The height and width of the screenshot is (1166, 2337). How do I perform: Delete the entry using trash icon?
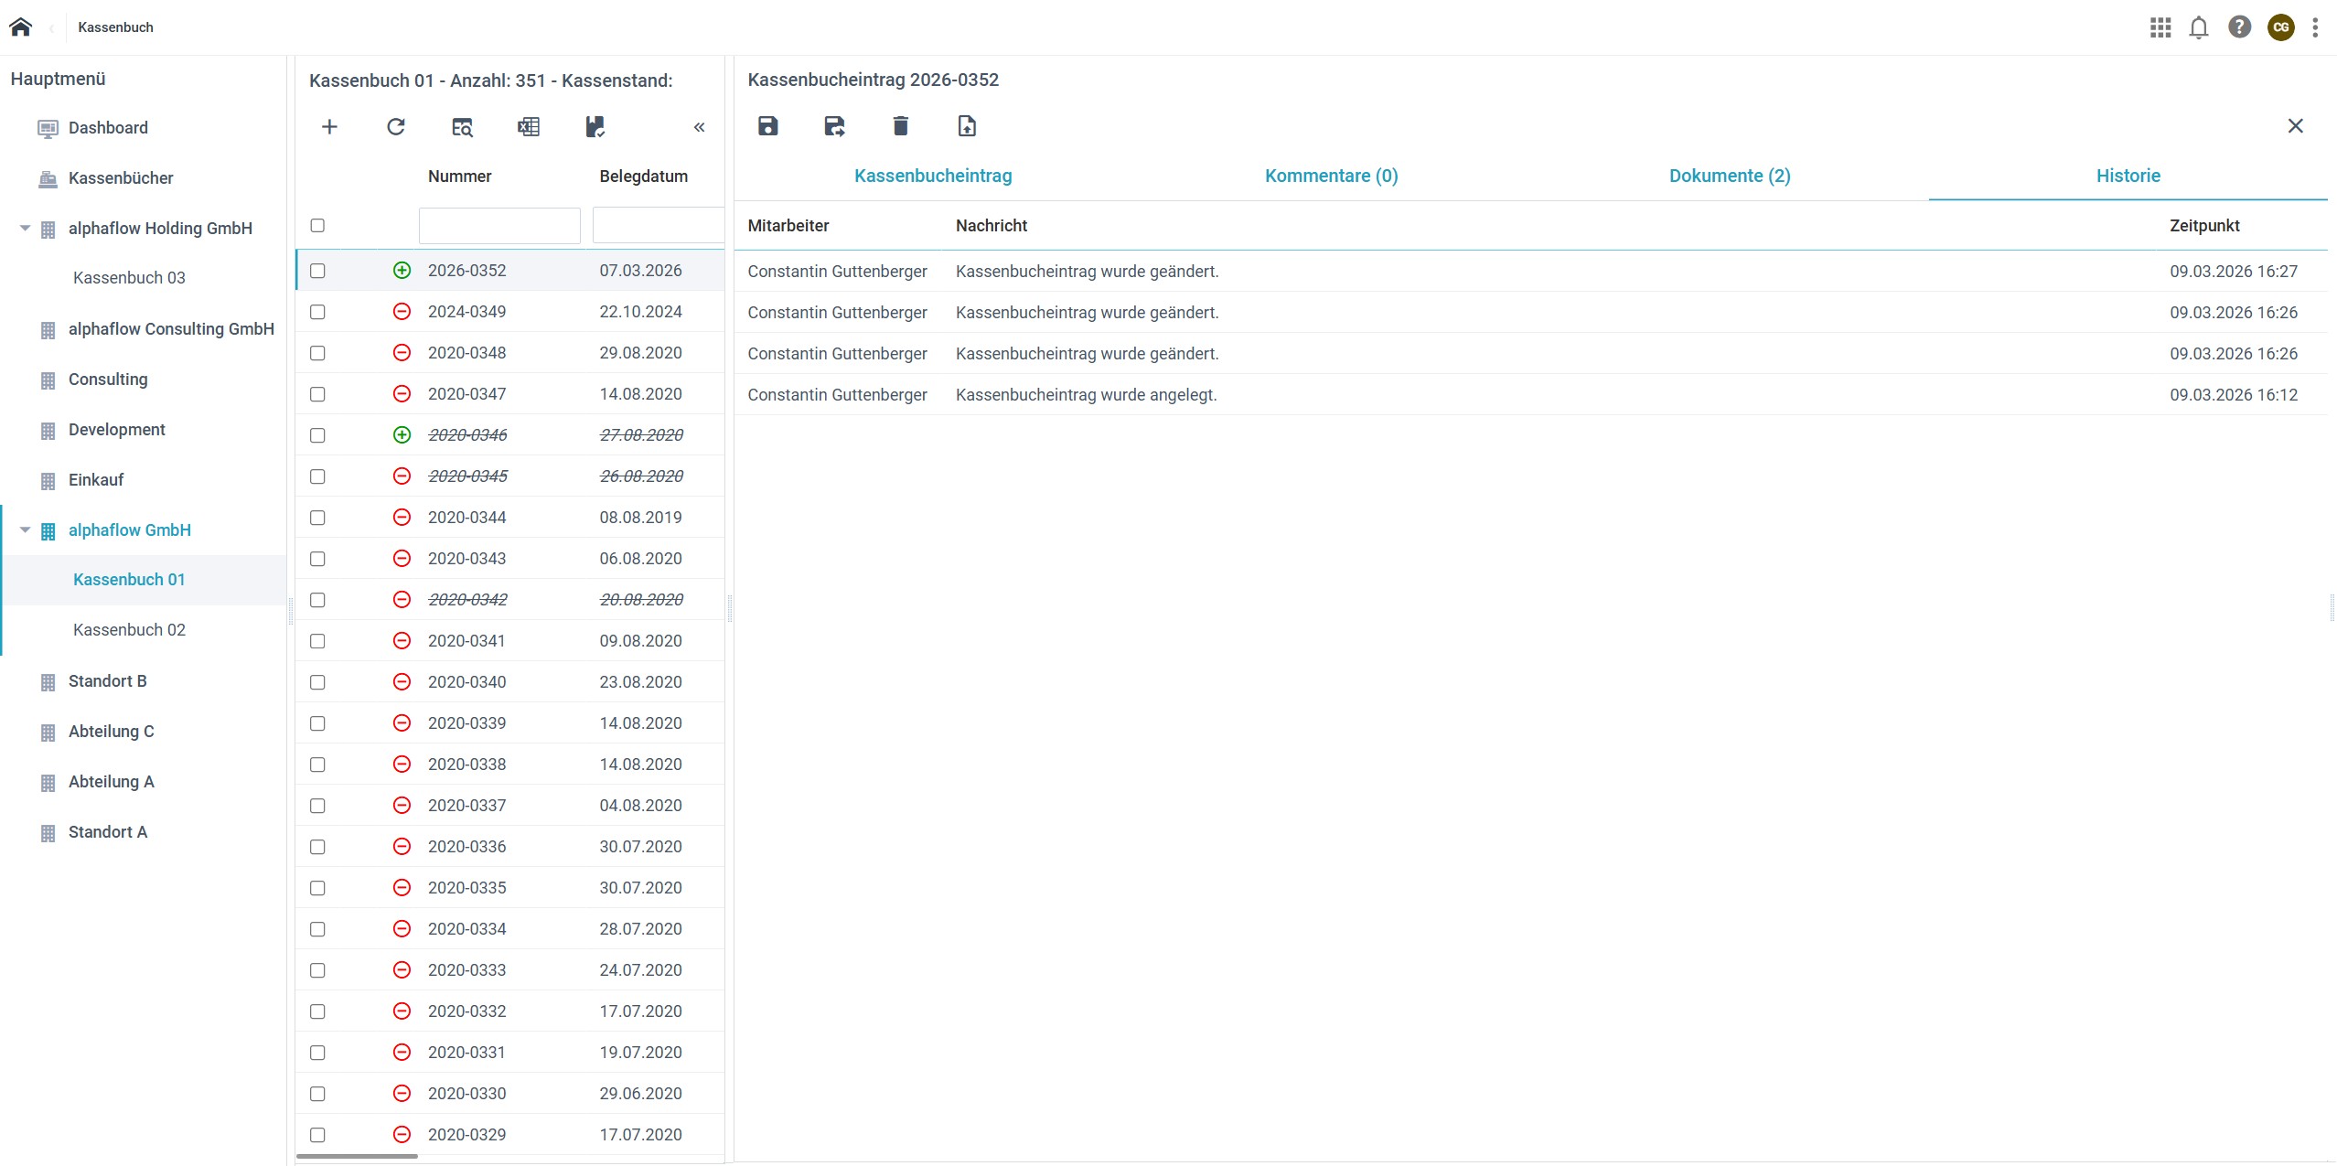coord(900,126)
